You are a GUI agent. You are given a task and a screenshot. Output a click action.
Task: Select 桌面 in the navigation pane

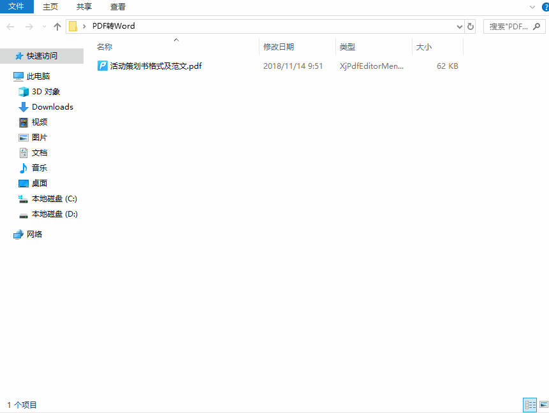click(38, 183)
